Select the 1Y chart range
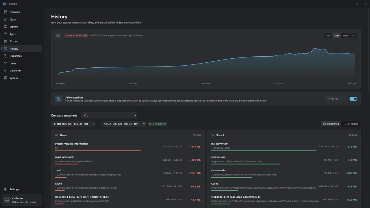Viewport: 370px width, 208px height. pos(353,36)
